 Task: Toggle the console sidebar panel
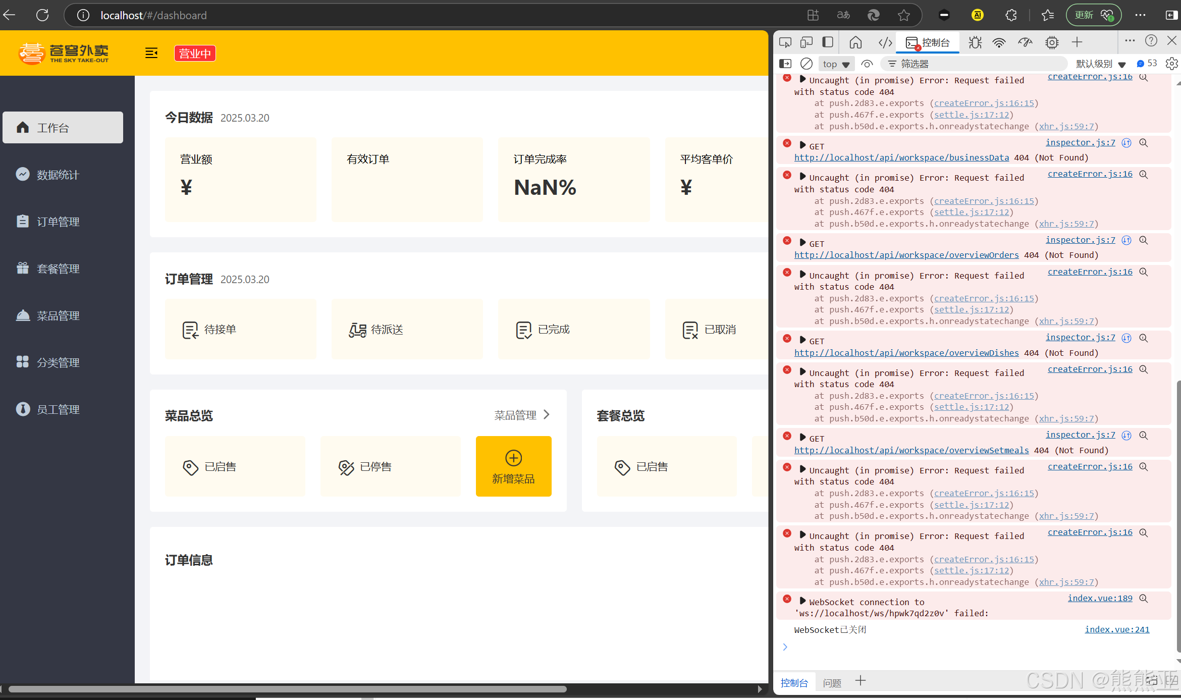click(x=785, y=64)
